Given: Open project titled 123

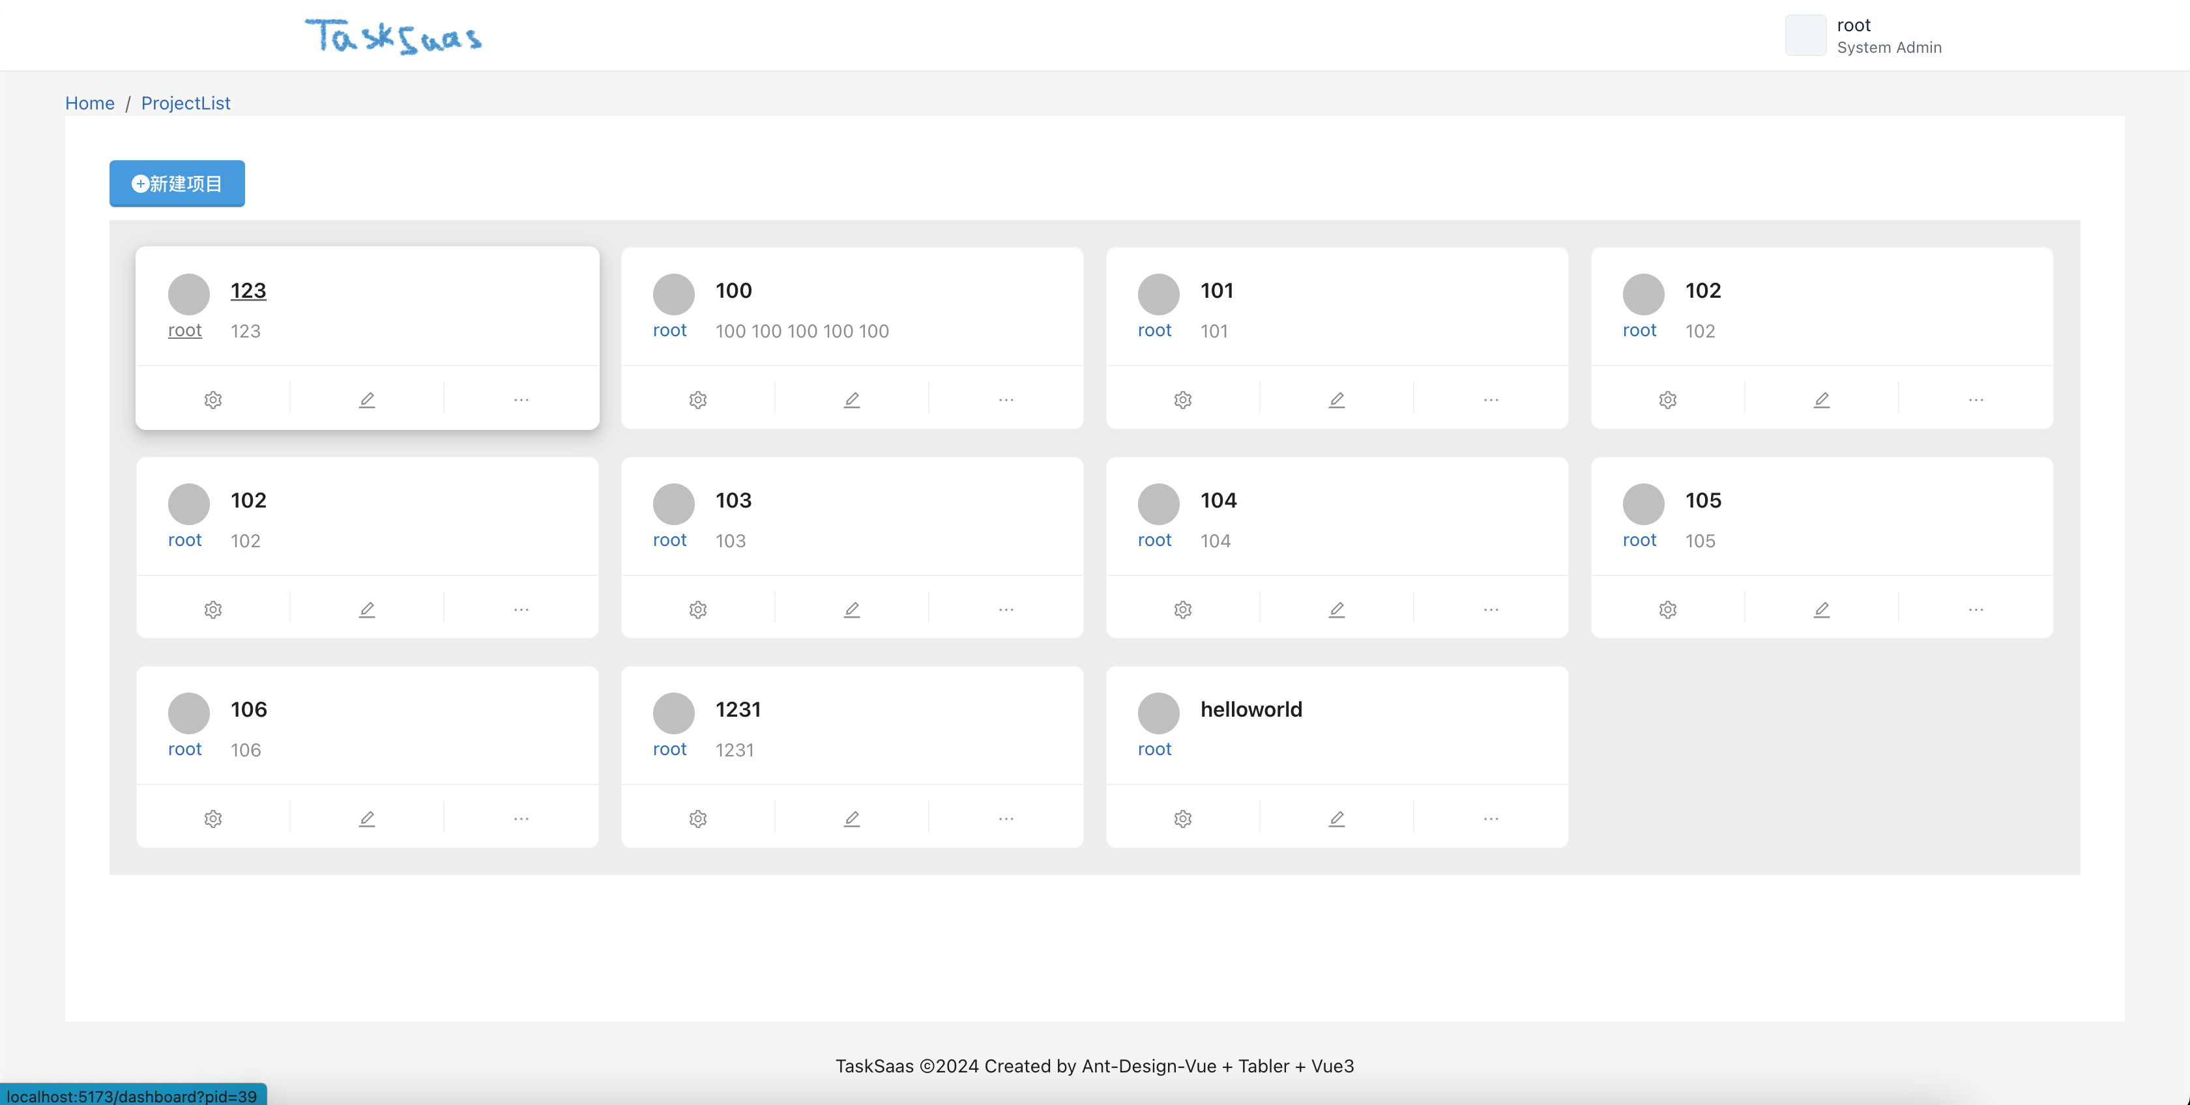Looking at the screenshot, I should click(x=248, y=291).
